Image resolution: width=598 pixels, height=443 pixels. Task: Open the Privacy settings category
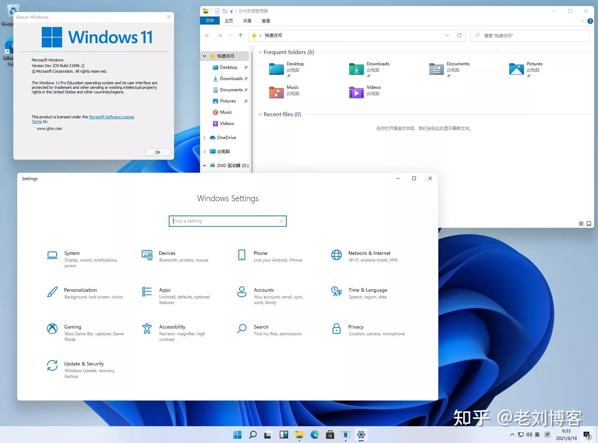click(368, 330)
